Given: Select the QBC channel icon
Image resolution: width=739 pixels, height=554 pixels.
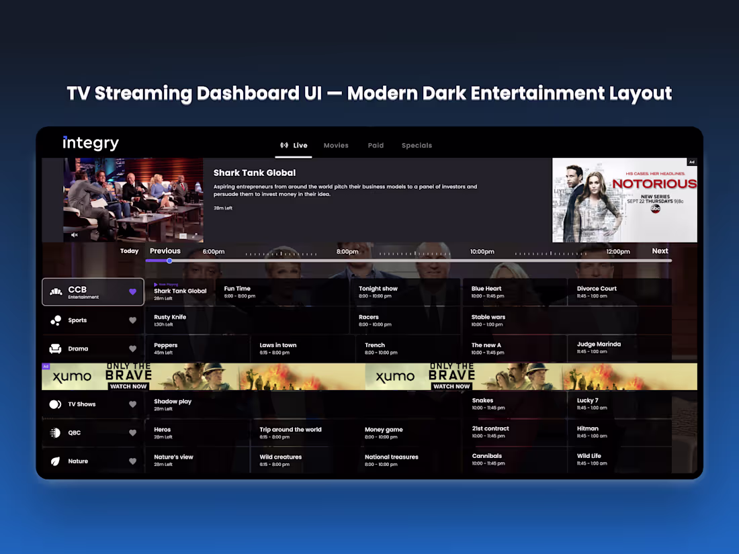Looking at the screenshot, I should (x=56, y=432).
